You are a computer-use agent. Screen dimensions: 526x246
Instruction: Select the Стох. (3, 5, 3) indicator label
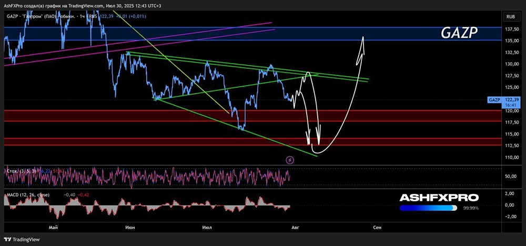click(22, 171)
